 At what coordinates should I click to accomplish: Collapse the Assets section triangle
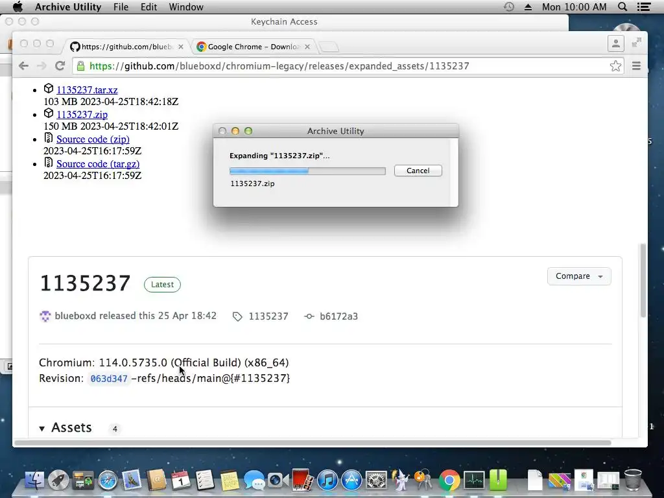pos(42,429)
